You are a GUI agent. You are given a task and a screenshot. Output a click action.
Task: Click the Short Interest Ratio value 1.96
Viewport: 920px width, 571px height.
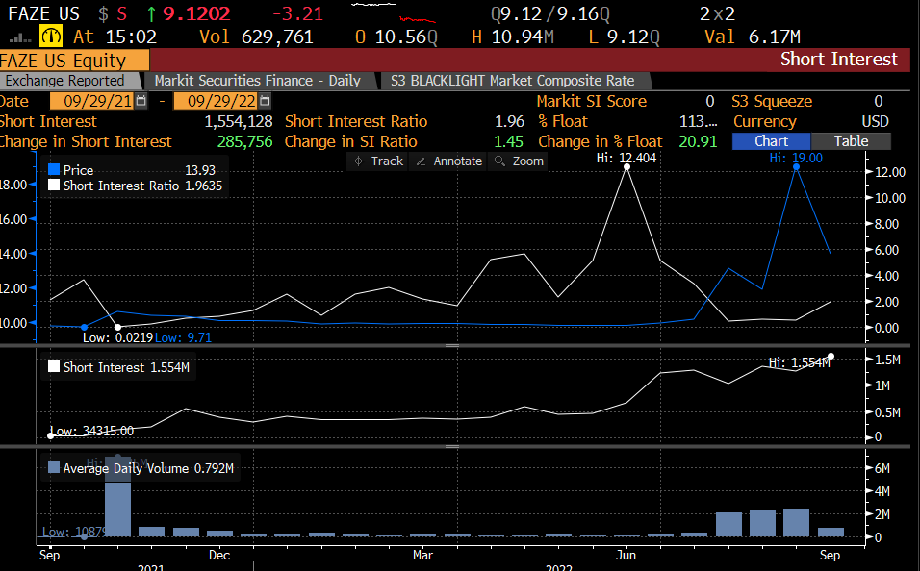[509, 121]
